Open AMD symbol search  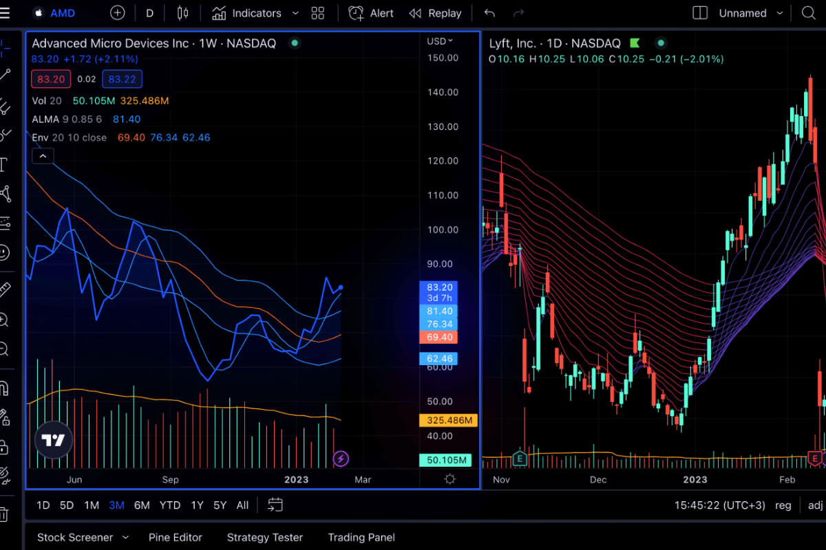click(x=55, y=13)
